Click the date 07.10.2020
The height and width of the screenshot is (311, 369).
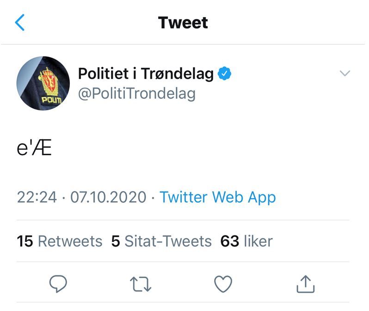[108, 197]
